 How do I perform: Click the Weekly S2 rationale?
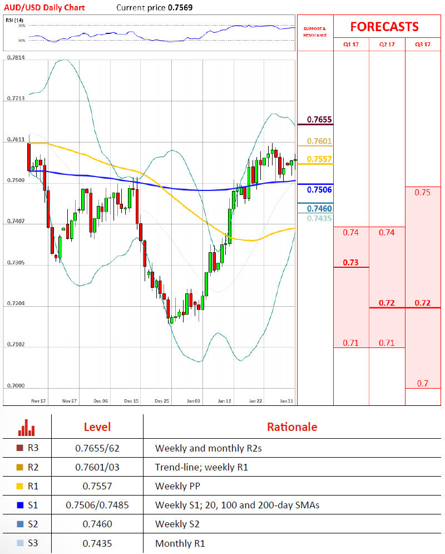[x=177, y=524]
